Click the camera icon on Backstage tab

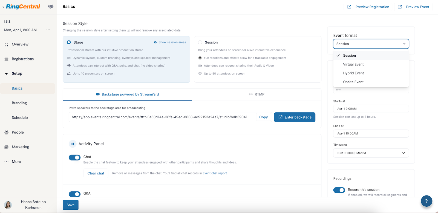click(x=98, y=94)
